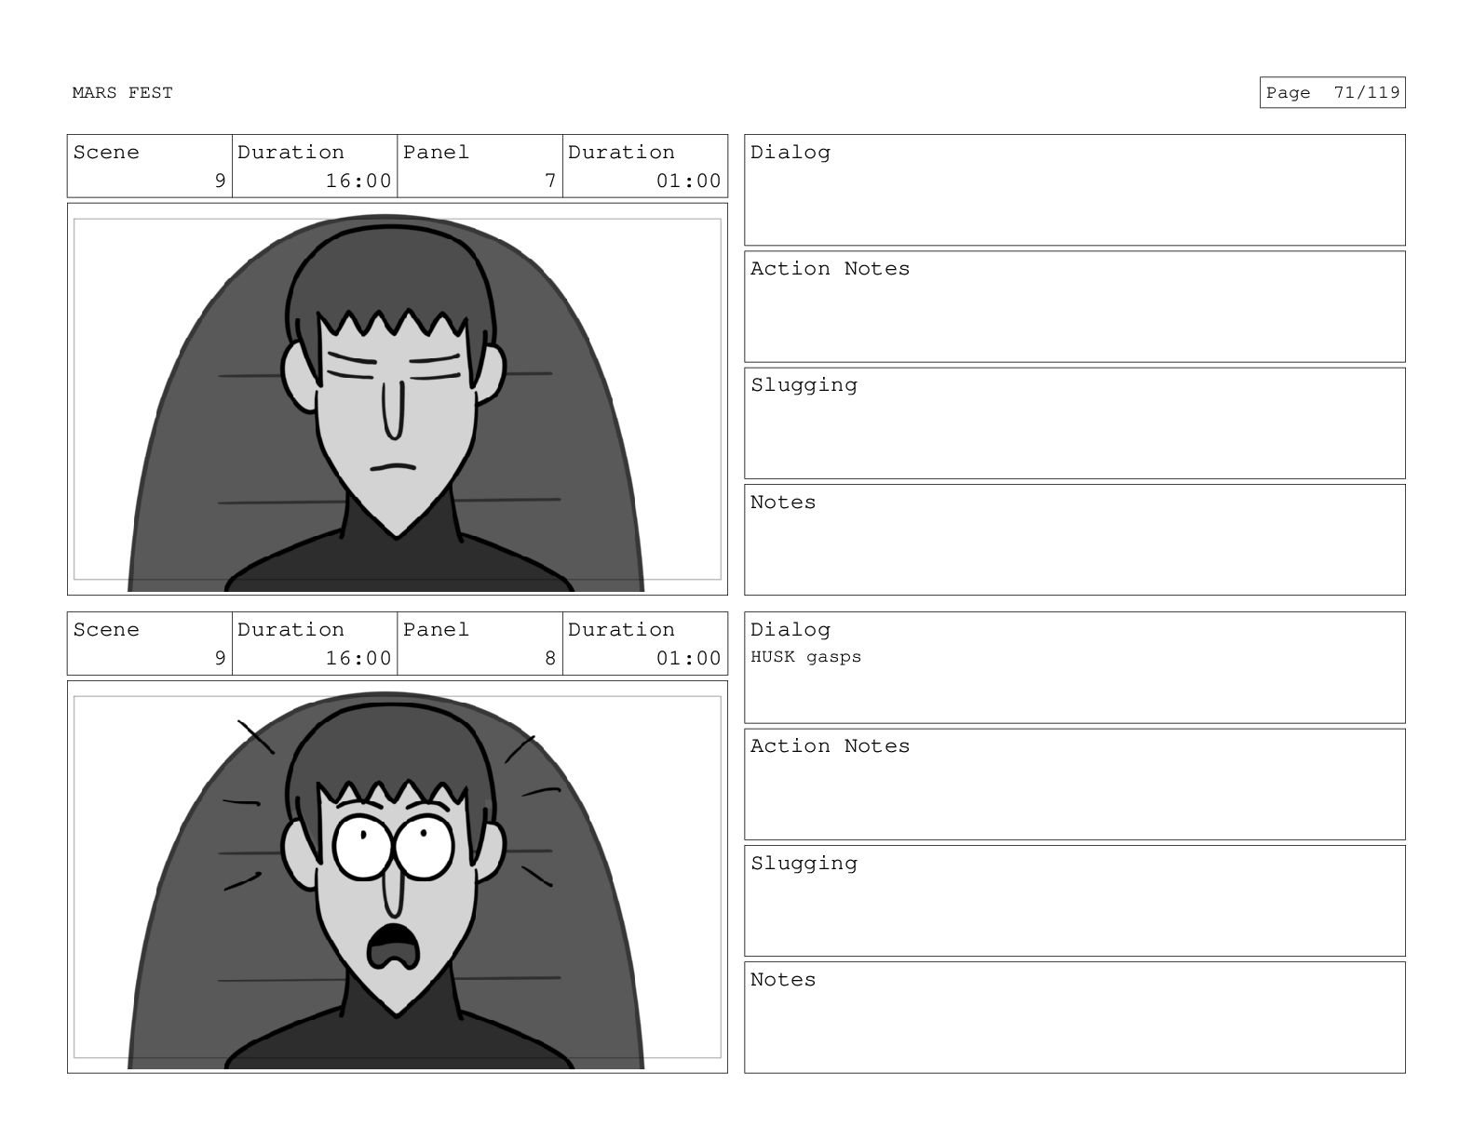Click the Action Notes box for panel 8
Screen dimensions: 1473x1140
tap(1074, 785)
